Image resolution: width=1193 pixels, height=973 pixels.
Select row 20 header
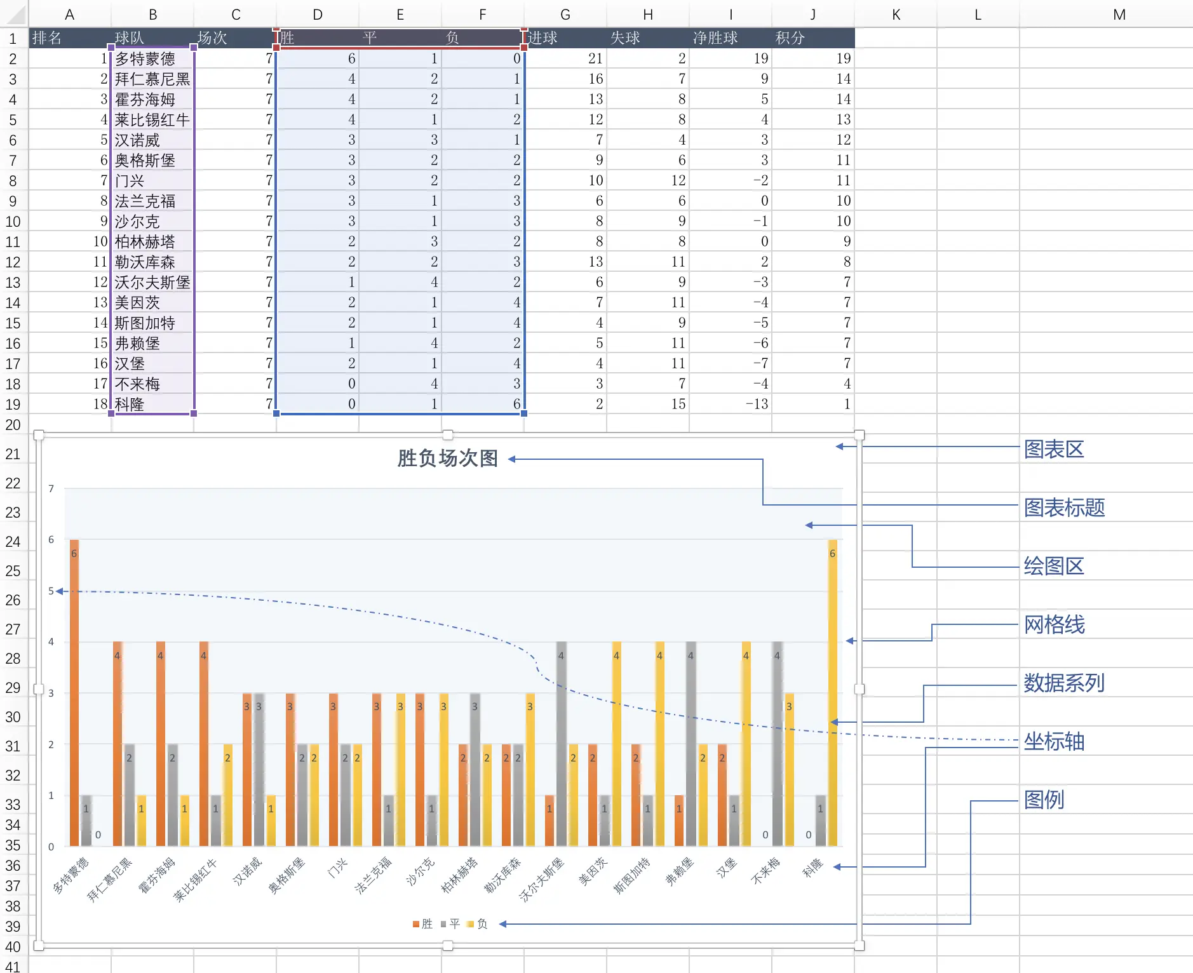click(x=13, y=424)
